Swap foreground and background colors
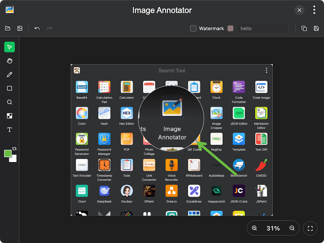Image resolution: width=324 pixels, height=243 pixels. point(14,149)
